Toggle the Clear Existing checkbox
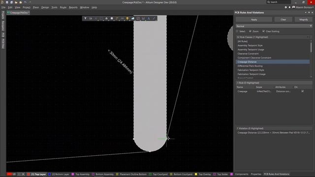This screenshot has height=177, width=315. tap(263, 31)
